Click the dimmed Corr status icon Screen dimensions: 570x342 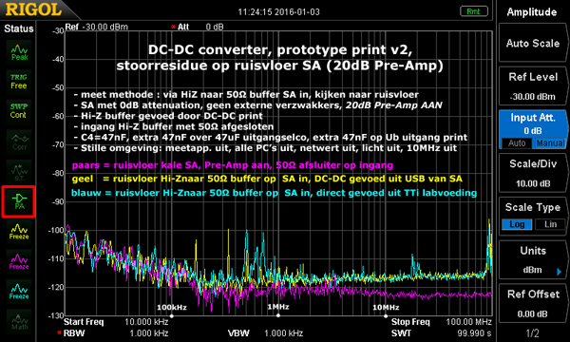pos(19,142)
